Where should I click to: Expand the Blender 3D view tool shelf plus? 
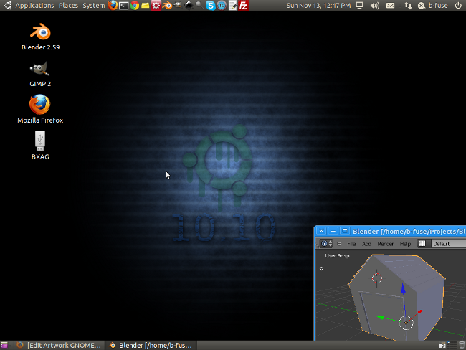(321, 268)
